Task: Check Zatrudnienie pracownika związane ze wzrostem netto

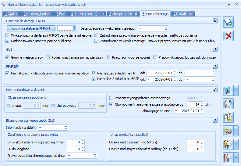Action: pyautogui.click(x=96, y=35)
